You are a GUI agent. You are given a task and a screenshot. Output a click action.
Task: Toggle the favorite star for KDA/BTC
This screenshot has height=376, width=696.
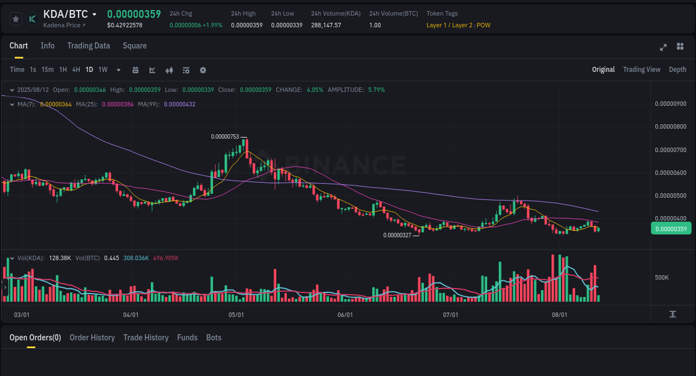tap(16, 18)
